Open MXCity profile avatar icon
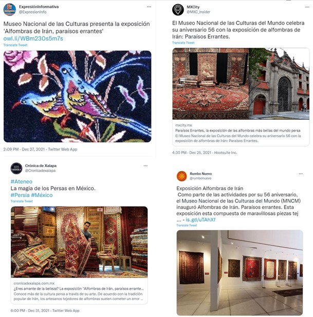The height and width of the screenshot is (317, 313). click(x=178, y=9)
